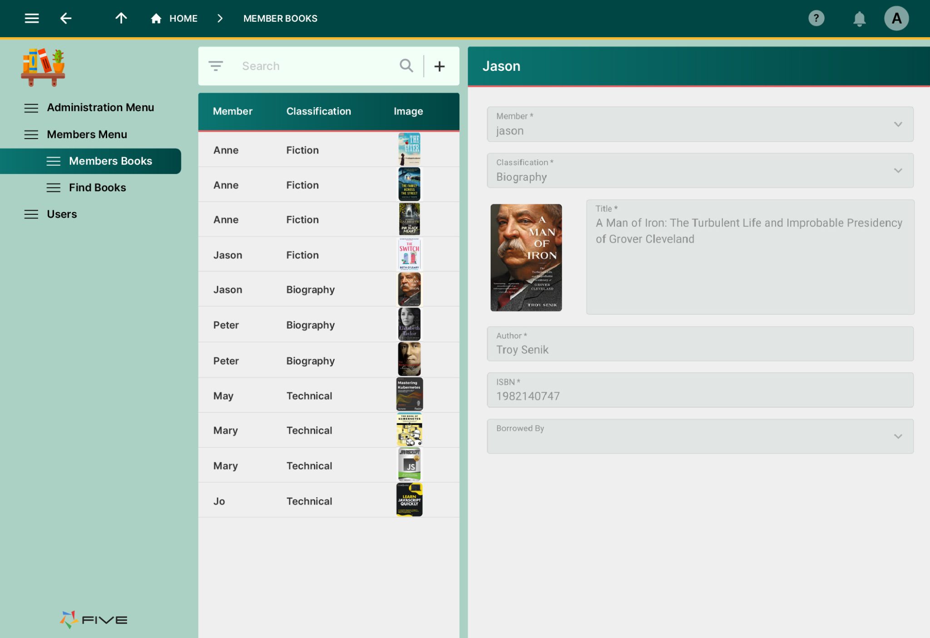Screen dimensions: 930x638
Task: Click the filter icon beside Search
Action: coord(216,66)
